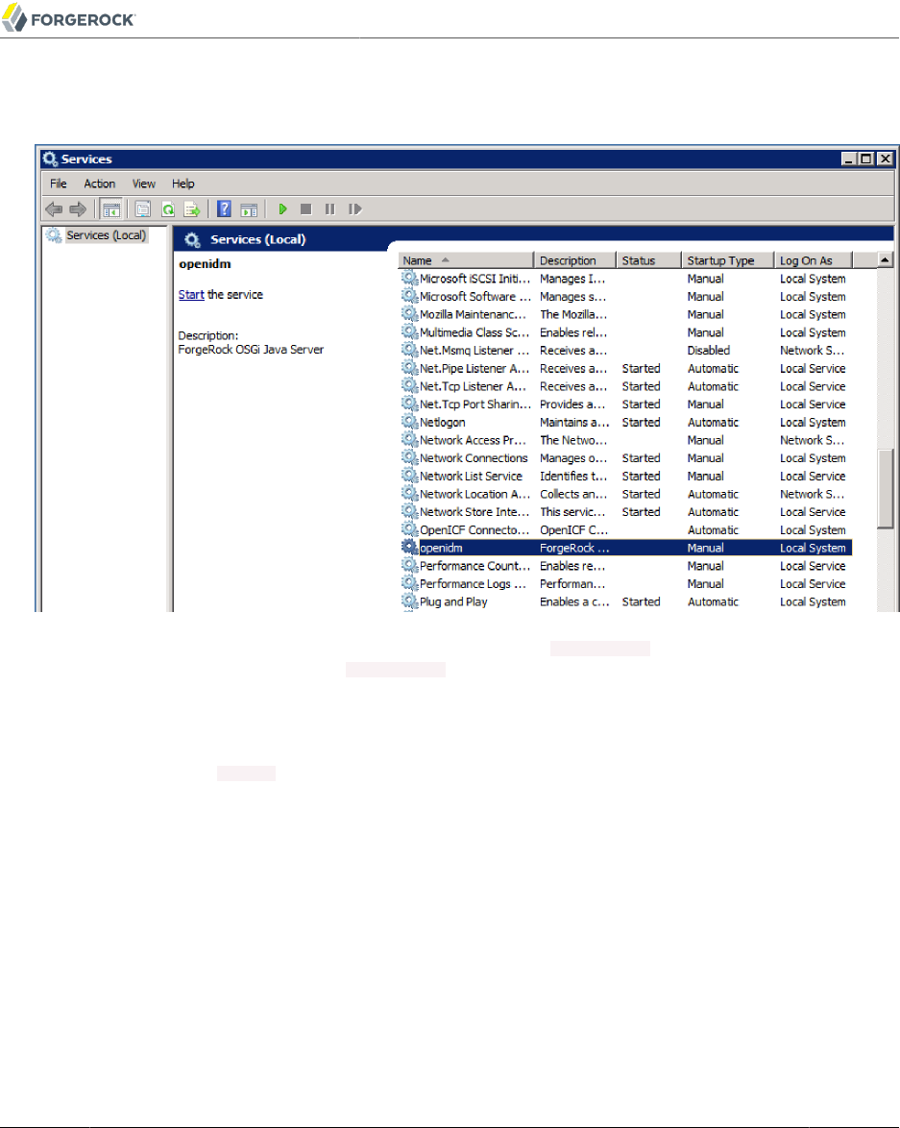Screen dimensions: 900x1128
Task: Click the Plug and Play gear icon
Action: pos(409,601)
